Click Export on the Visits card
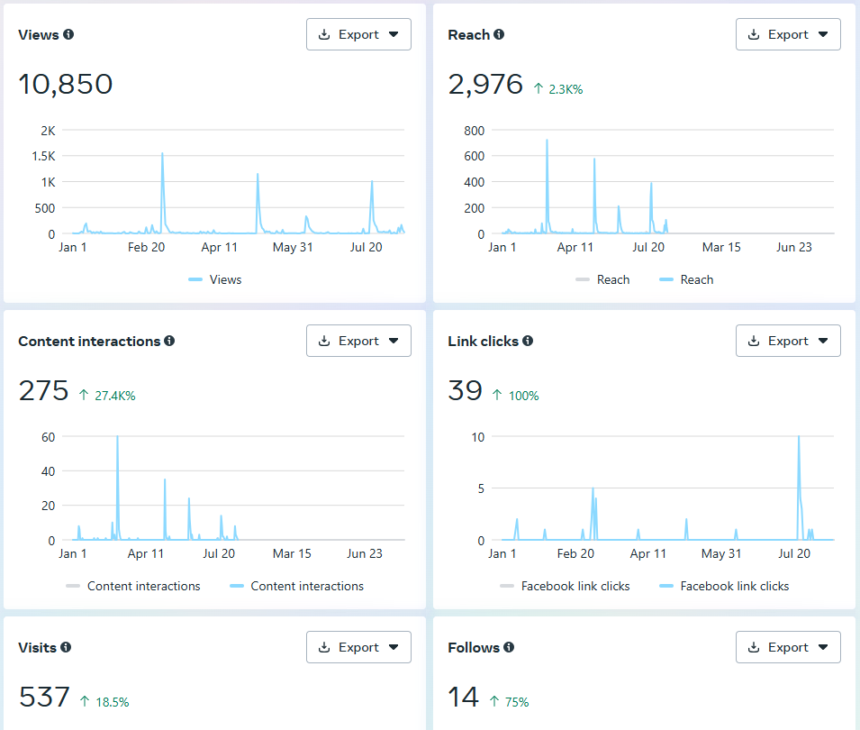 pyautogui.click(x=358, y=647)
